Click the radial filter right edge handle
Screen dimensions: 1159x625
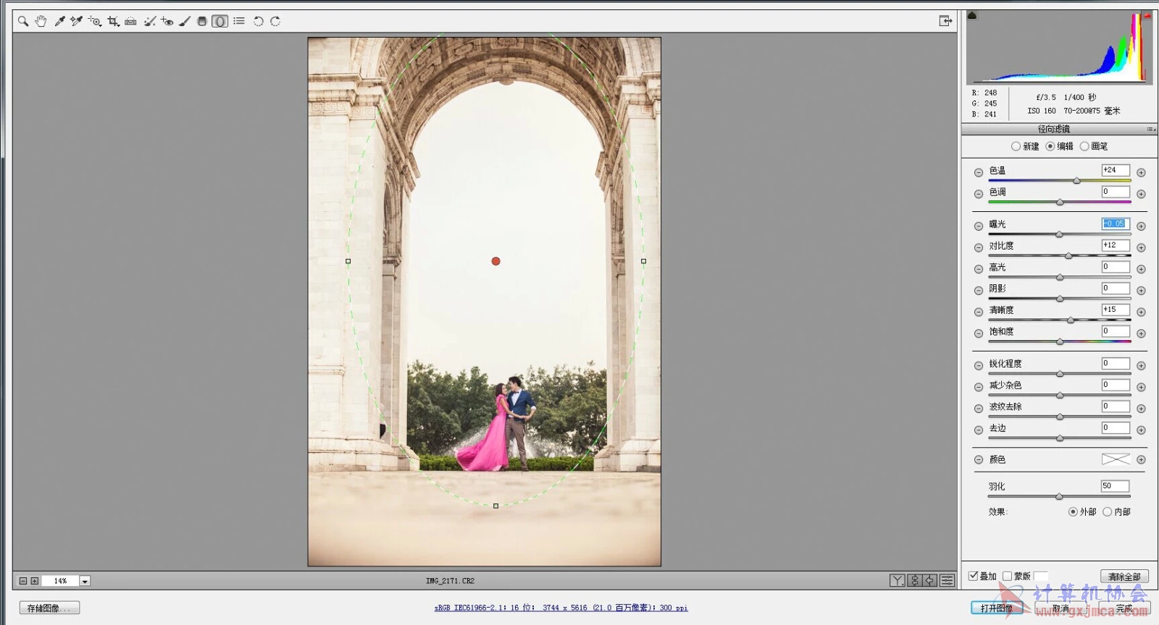643,261
